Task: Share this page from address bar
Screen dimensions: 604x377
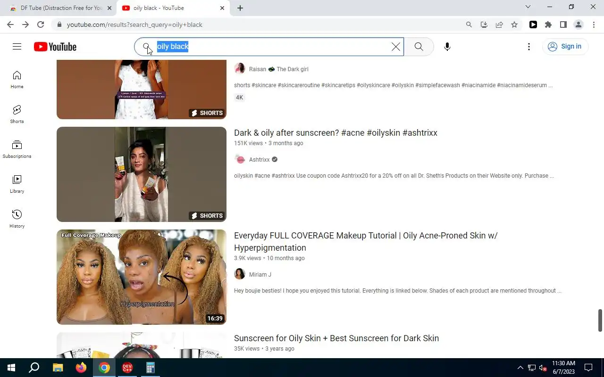Action: (x=499, y=25)
